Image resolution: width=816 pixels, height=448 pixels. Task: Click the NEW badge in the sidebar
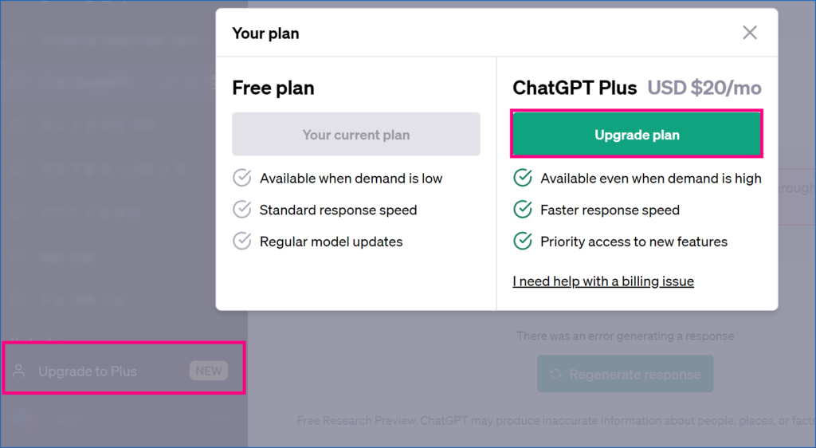point(208,371)
